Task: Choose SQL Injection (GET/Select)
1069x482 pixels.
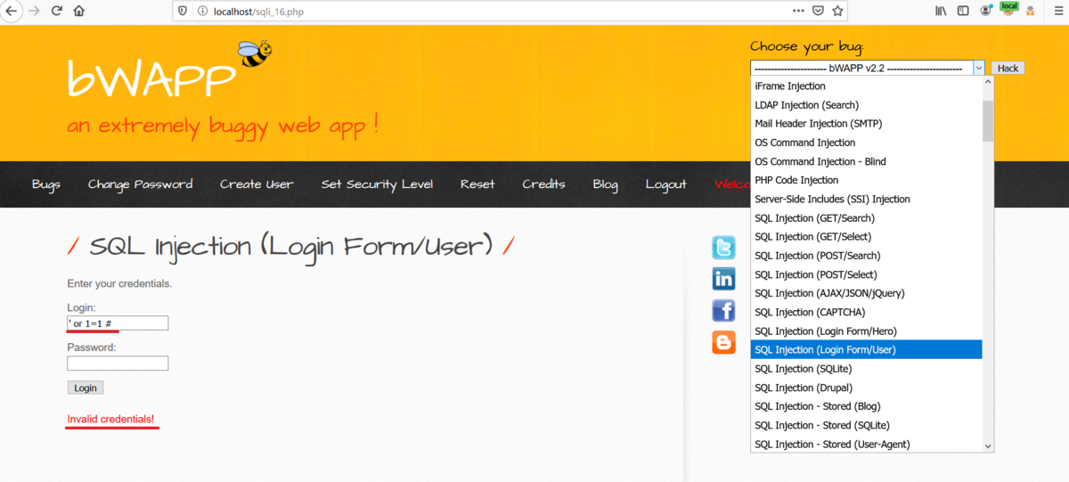Action: click(866, 237)
